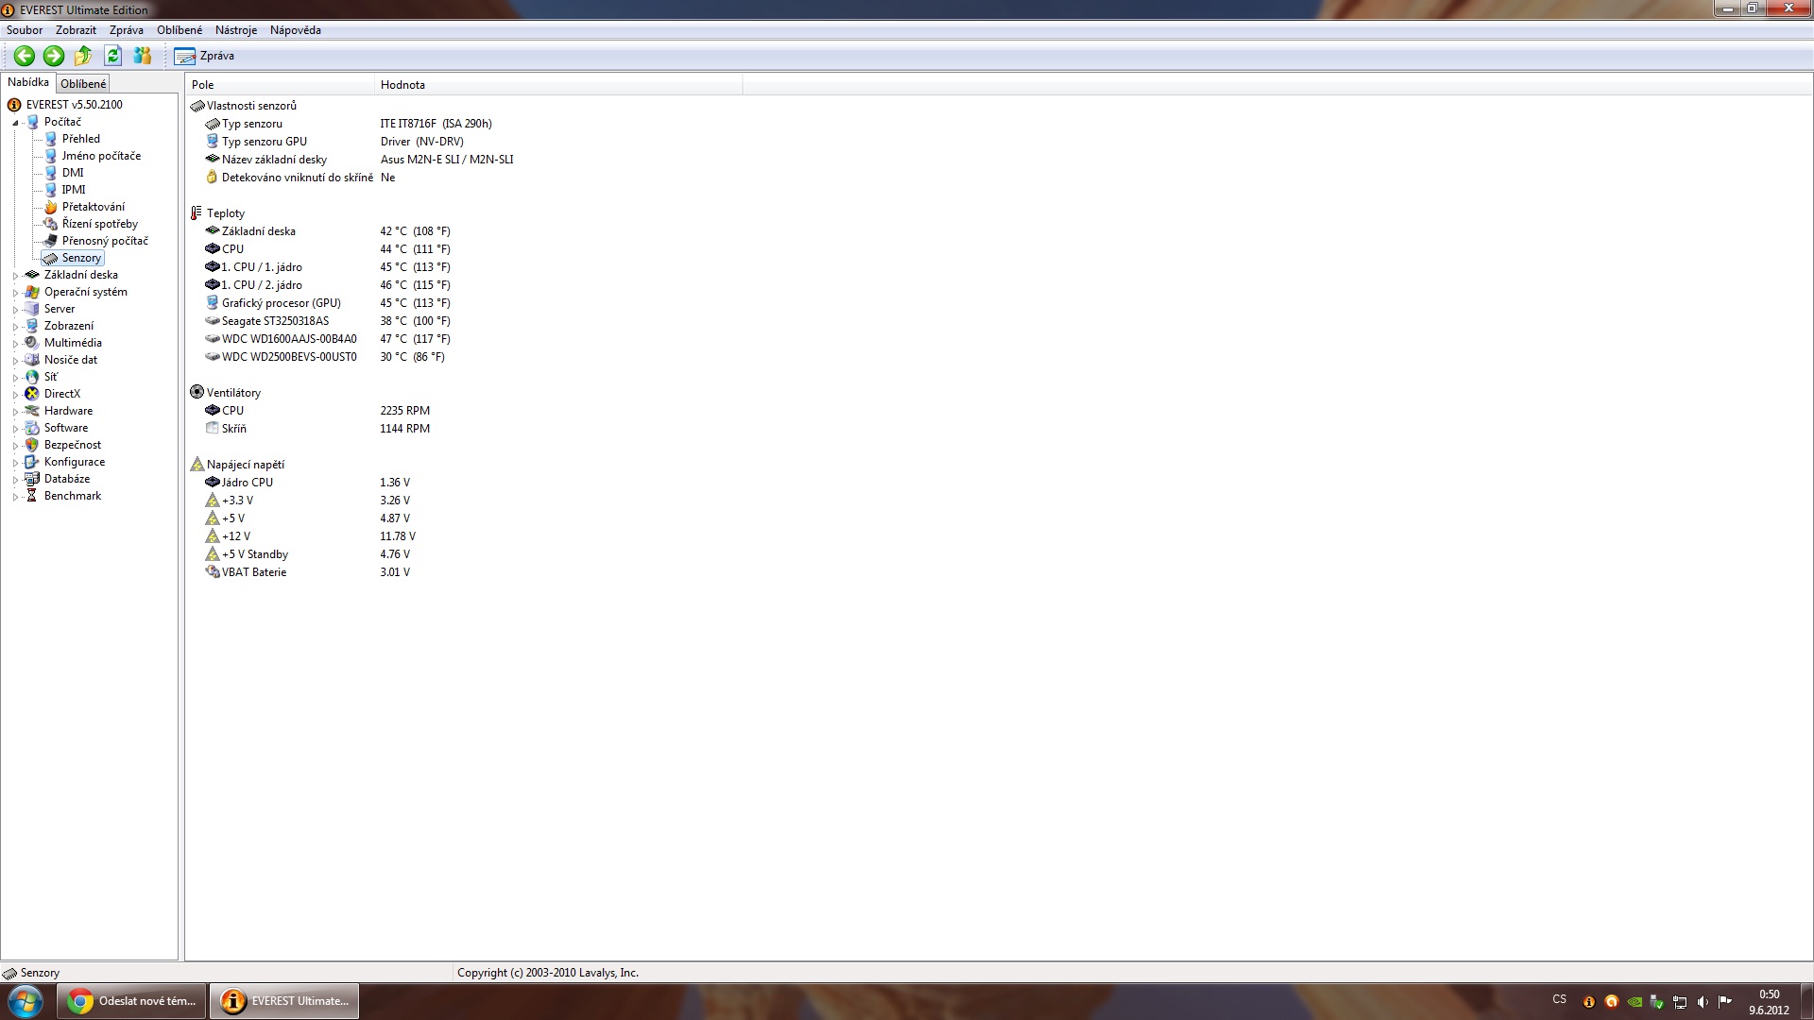Select the Skříň fan speed row
This screenshot has width=1814, height=1020.
pos(317,429)
